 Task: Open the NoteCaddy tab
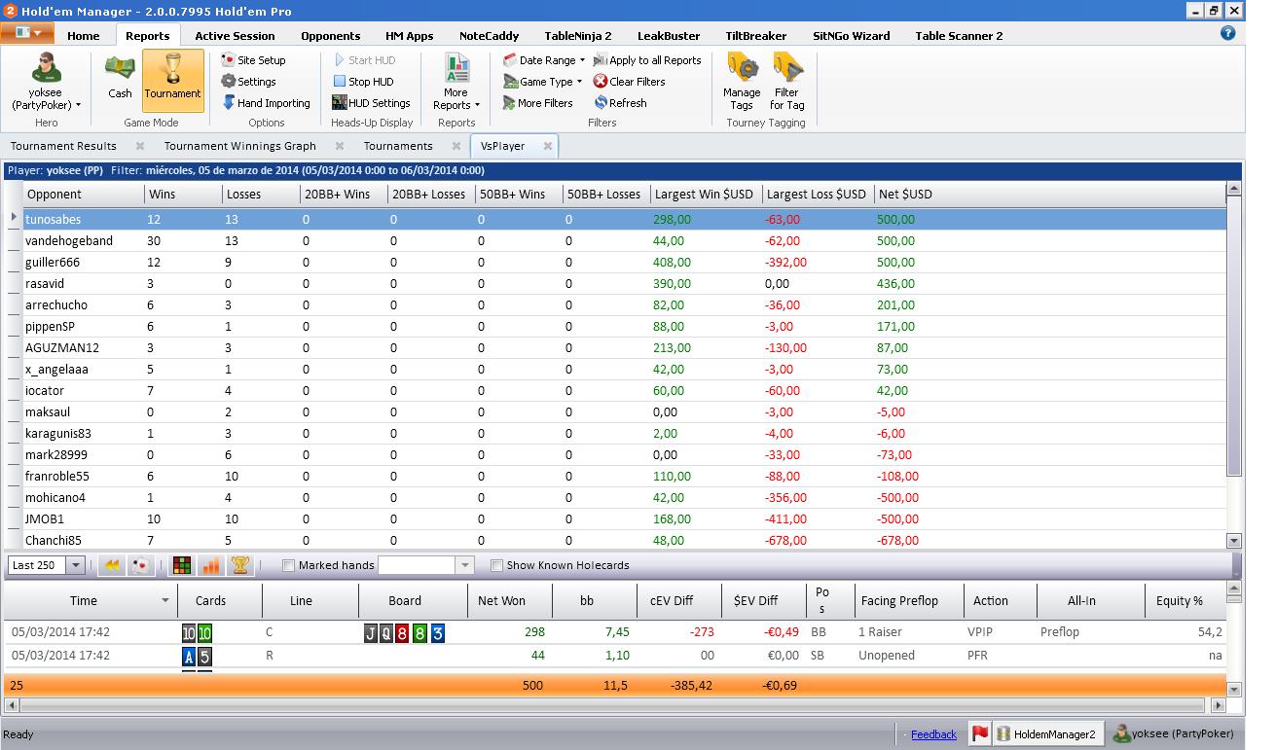tap(489, 36)
